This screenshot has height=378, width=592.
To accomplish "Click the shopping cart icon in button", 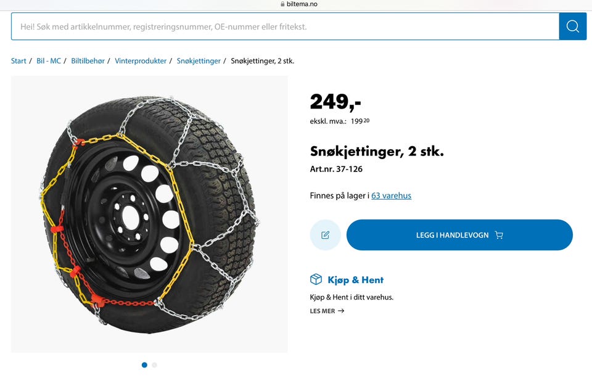I will pos(499,235).
